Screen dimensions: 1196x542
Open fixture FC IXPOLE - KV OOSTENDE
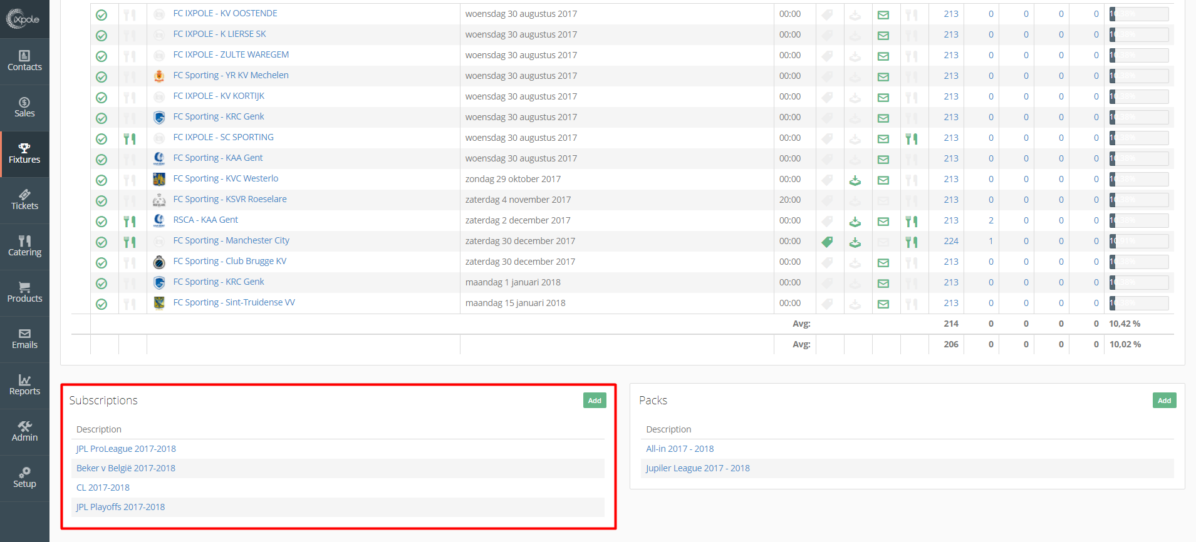coord(225,13)
